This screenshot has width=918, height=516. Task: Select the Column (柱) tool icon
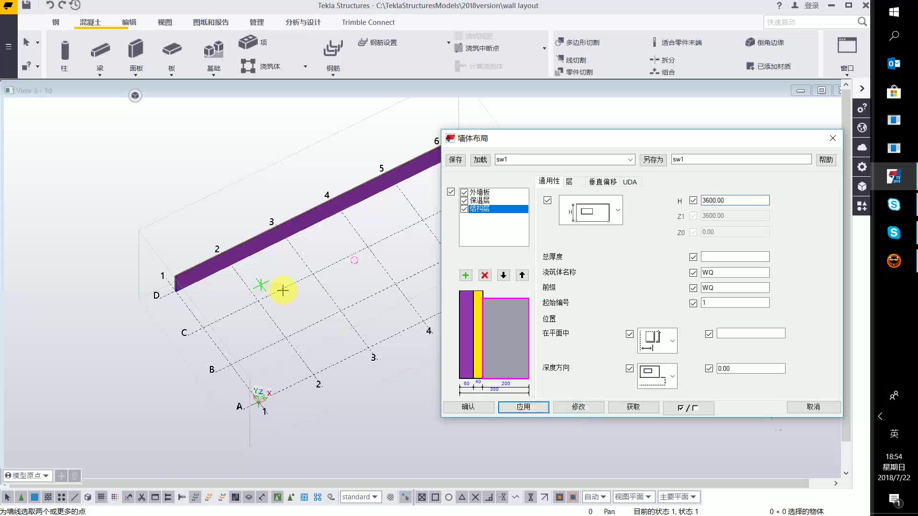pos(65,50)
